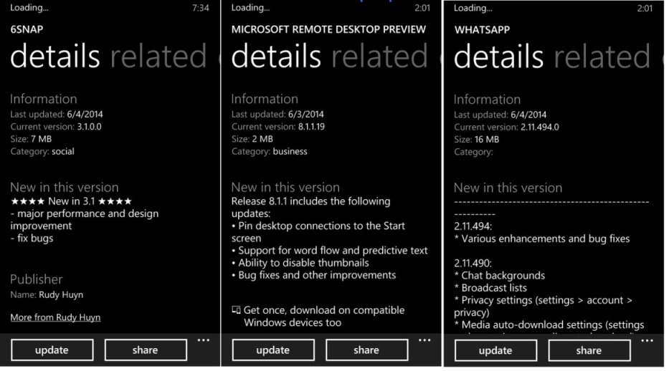Image resolution: width=669 pixels, height=371 pixels.
Task: Tap Various enhancements and bug fixes line
Action: pos(542,238)
